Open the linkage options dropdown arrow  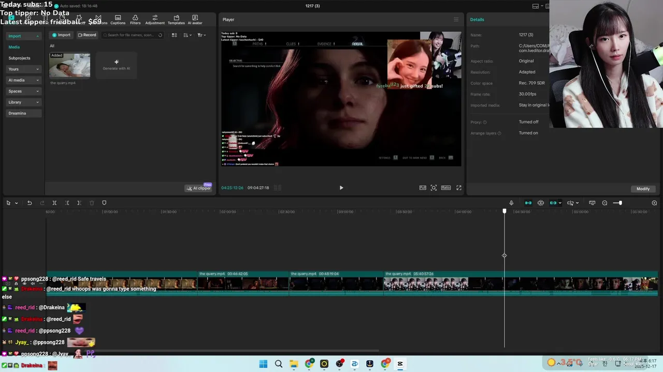coord(560,203)
